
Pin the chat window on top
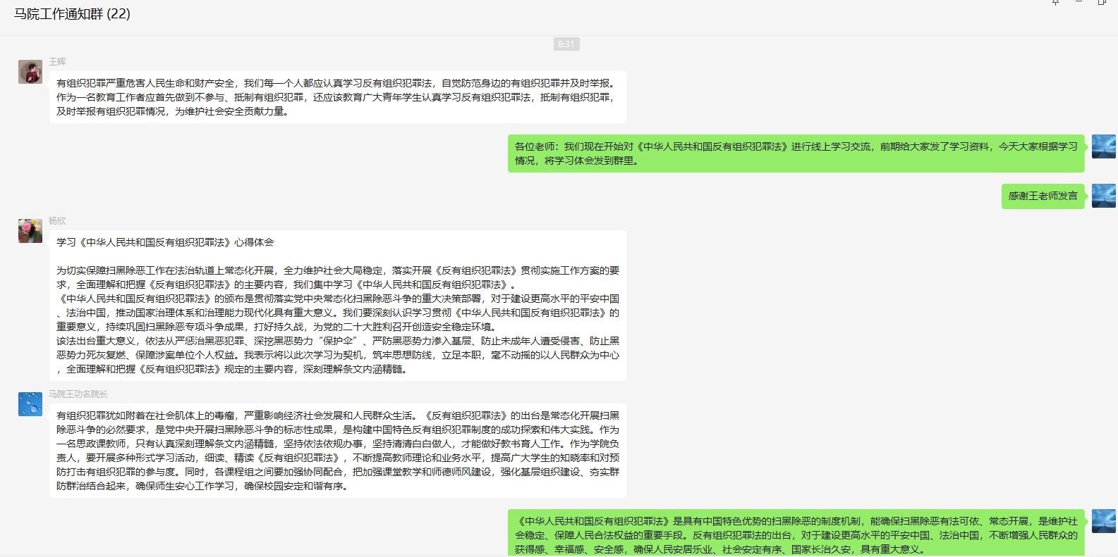pos(1055,3)
